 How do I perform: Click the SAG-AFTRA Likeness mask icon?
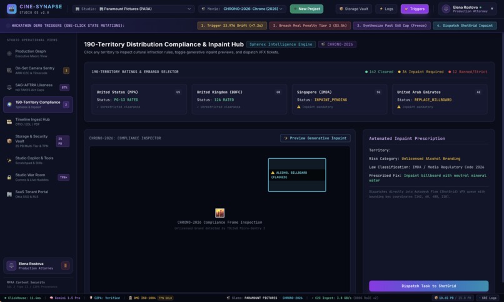coord(9,88)
